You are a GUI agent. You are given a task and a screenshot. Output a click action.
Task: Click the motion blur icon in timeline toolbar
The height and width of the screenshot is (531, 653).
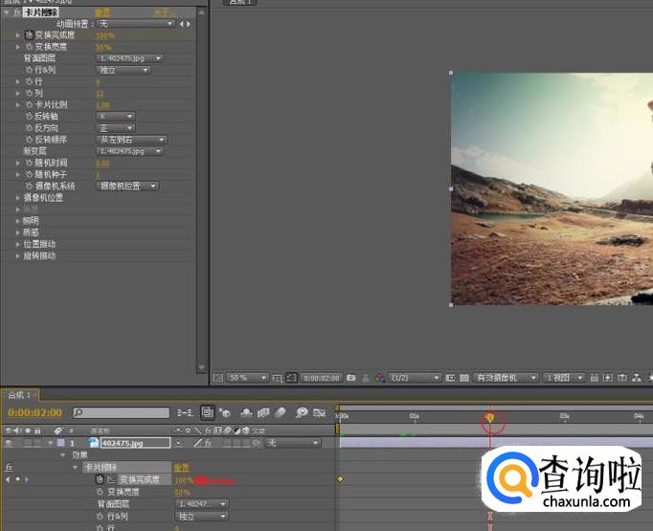tap(281, 412)
